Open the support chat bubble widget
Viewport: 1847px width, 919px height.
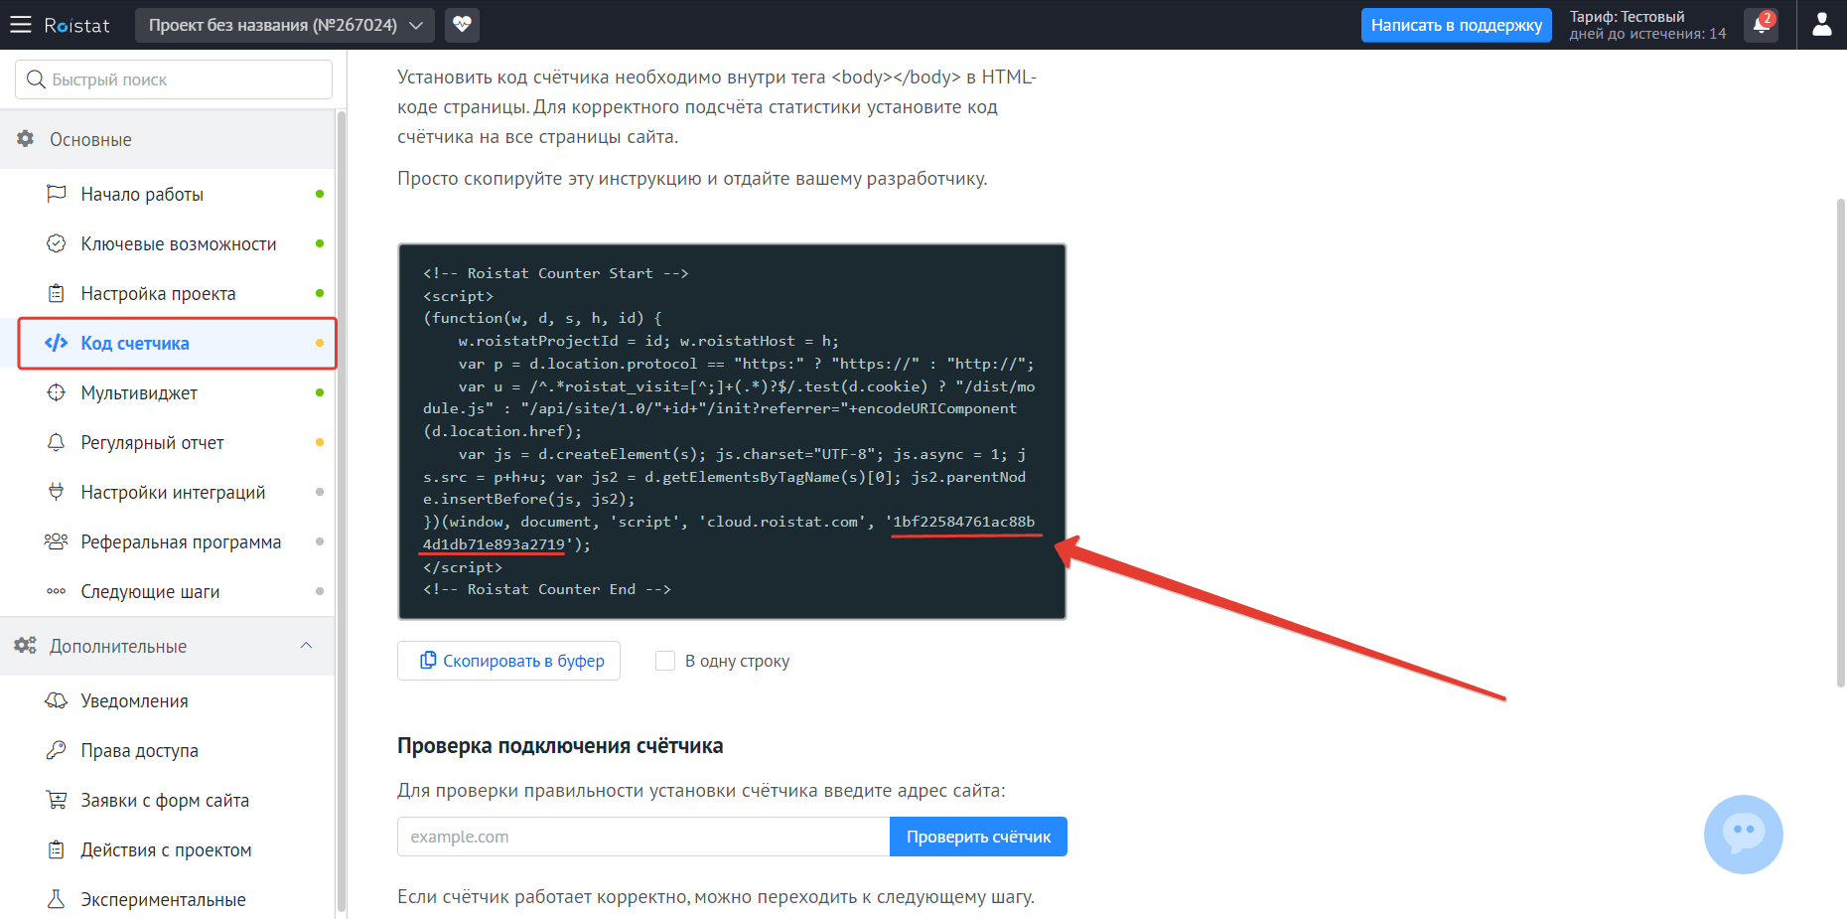(1744, 835)
